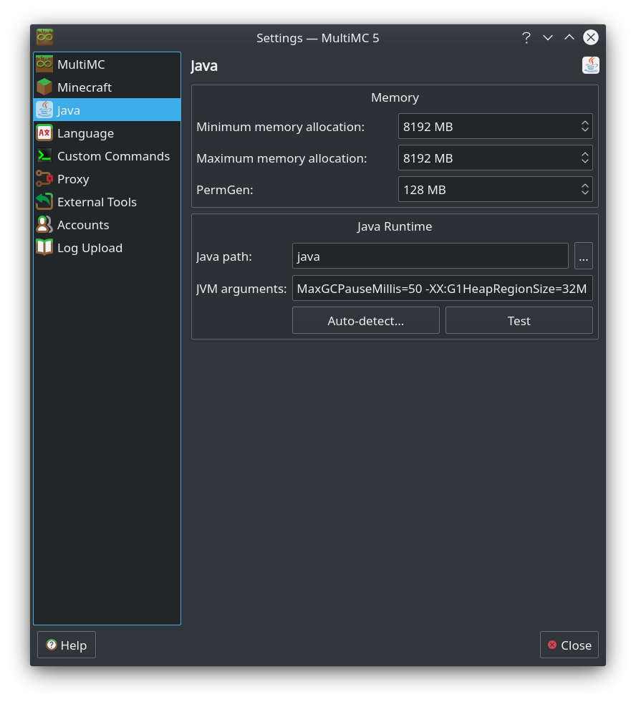Click the title bar keep-above up arrow
The width and height of the screenshot is (636, 702).
[569, 37]
